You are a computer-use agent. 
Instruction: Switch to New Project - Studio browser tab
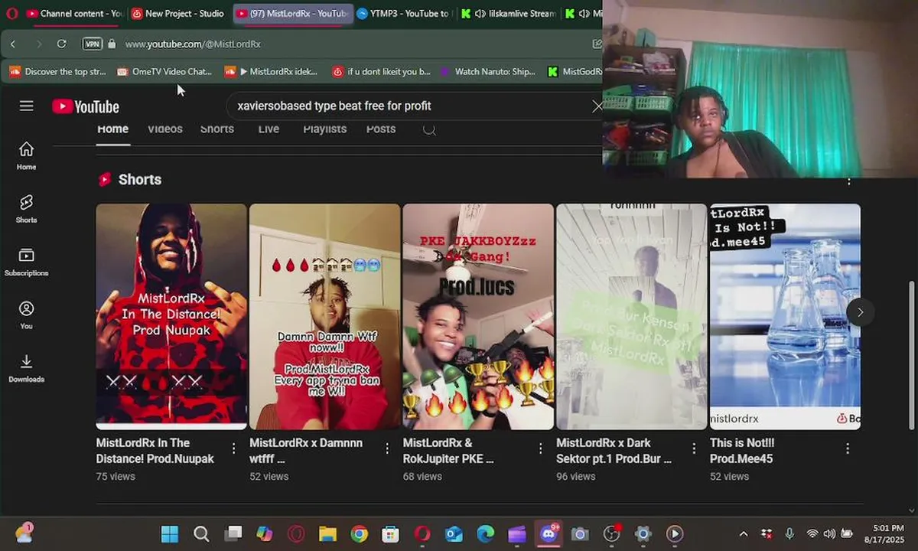click(x=178, y=13)
